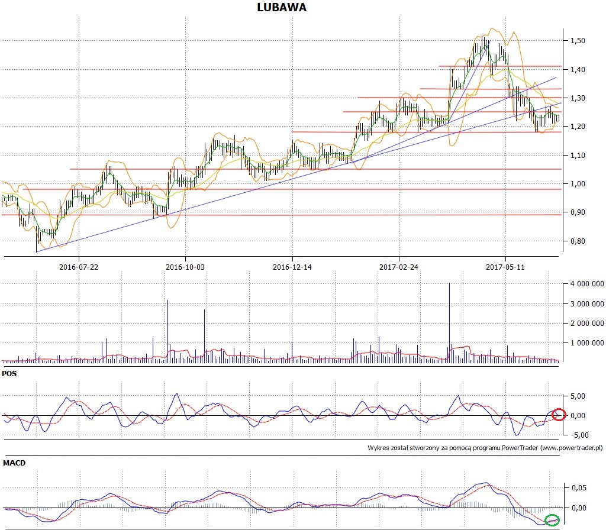Click the 1,00 price axis label
The image size is (606, 530).
[578, 184]
